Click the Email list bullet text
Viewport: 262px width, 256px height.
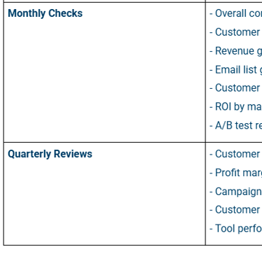235,70
